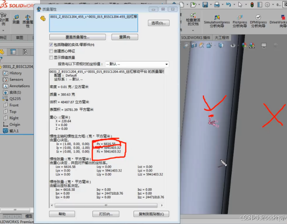Click the Recalculate (重算) button
This screenshot has width=287, height=224.
pyautogui.click(x=125, y=37)
